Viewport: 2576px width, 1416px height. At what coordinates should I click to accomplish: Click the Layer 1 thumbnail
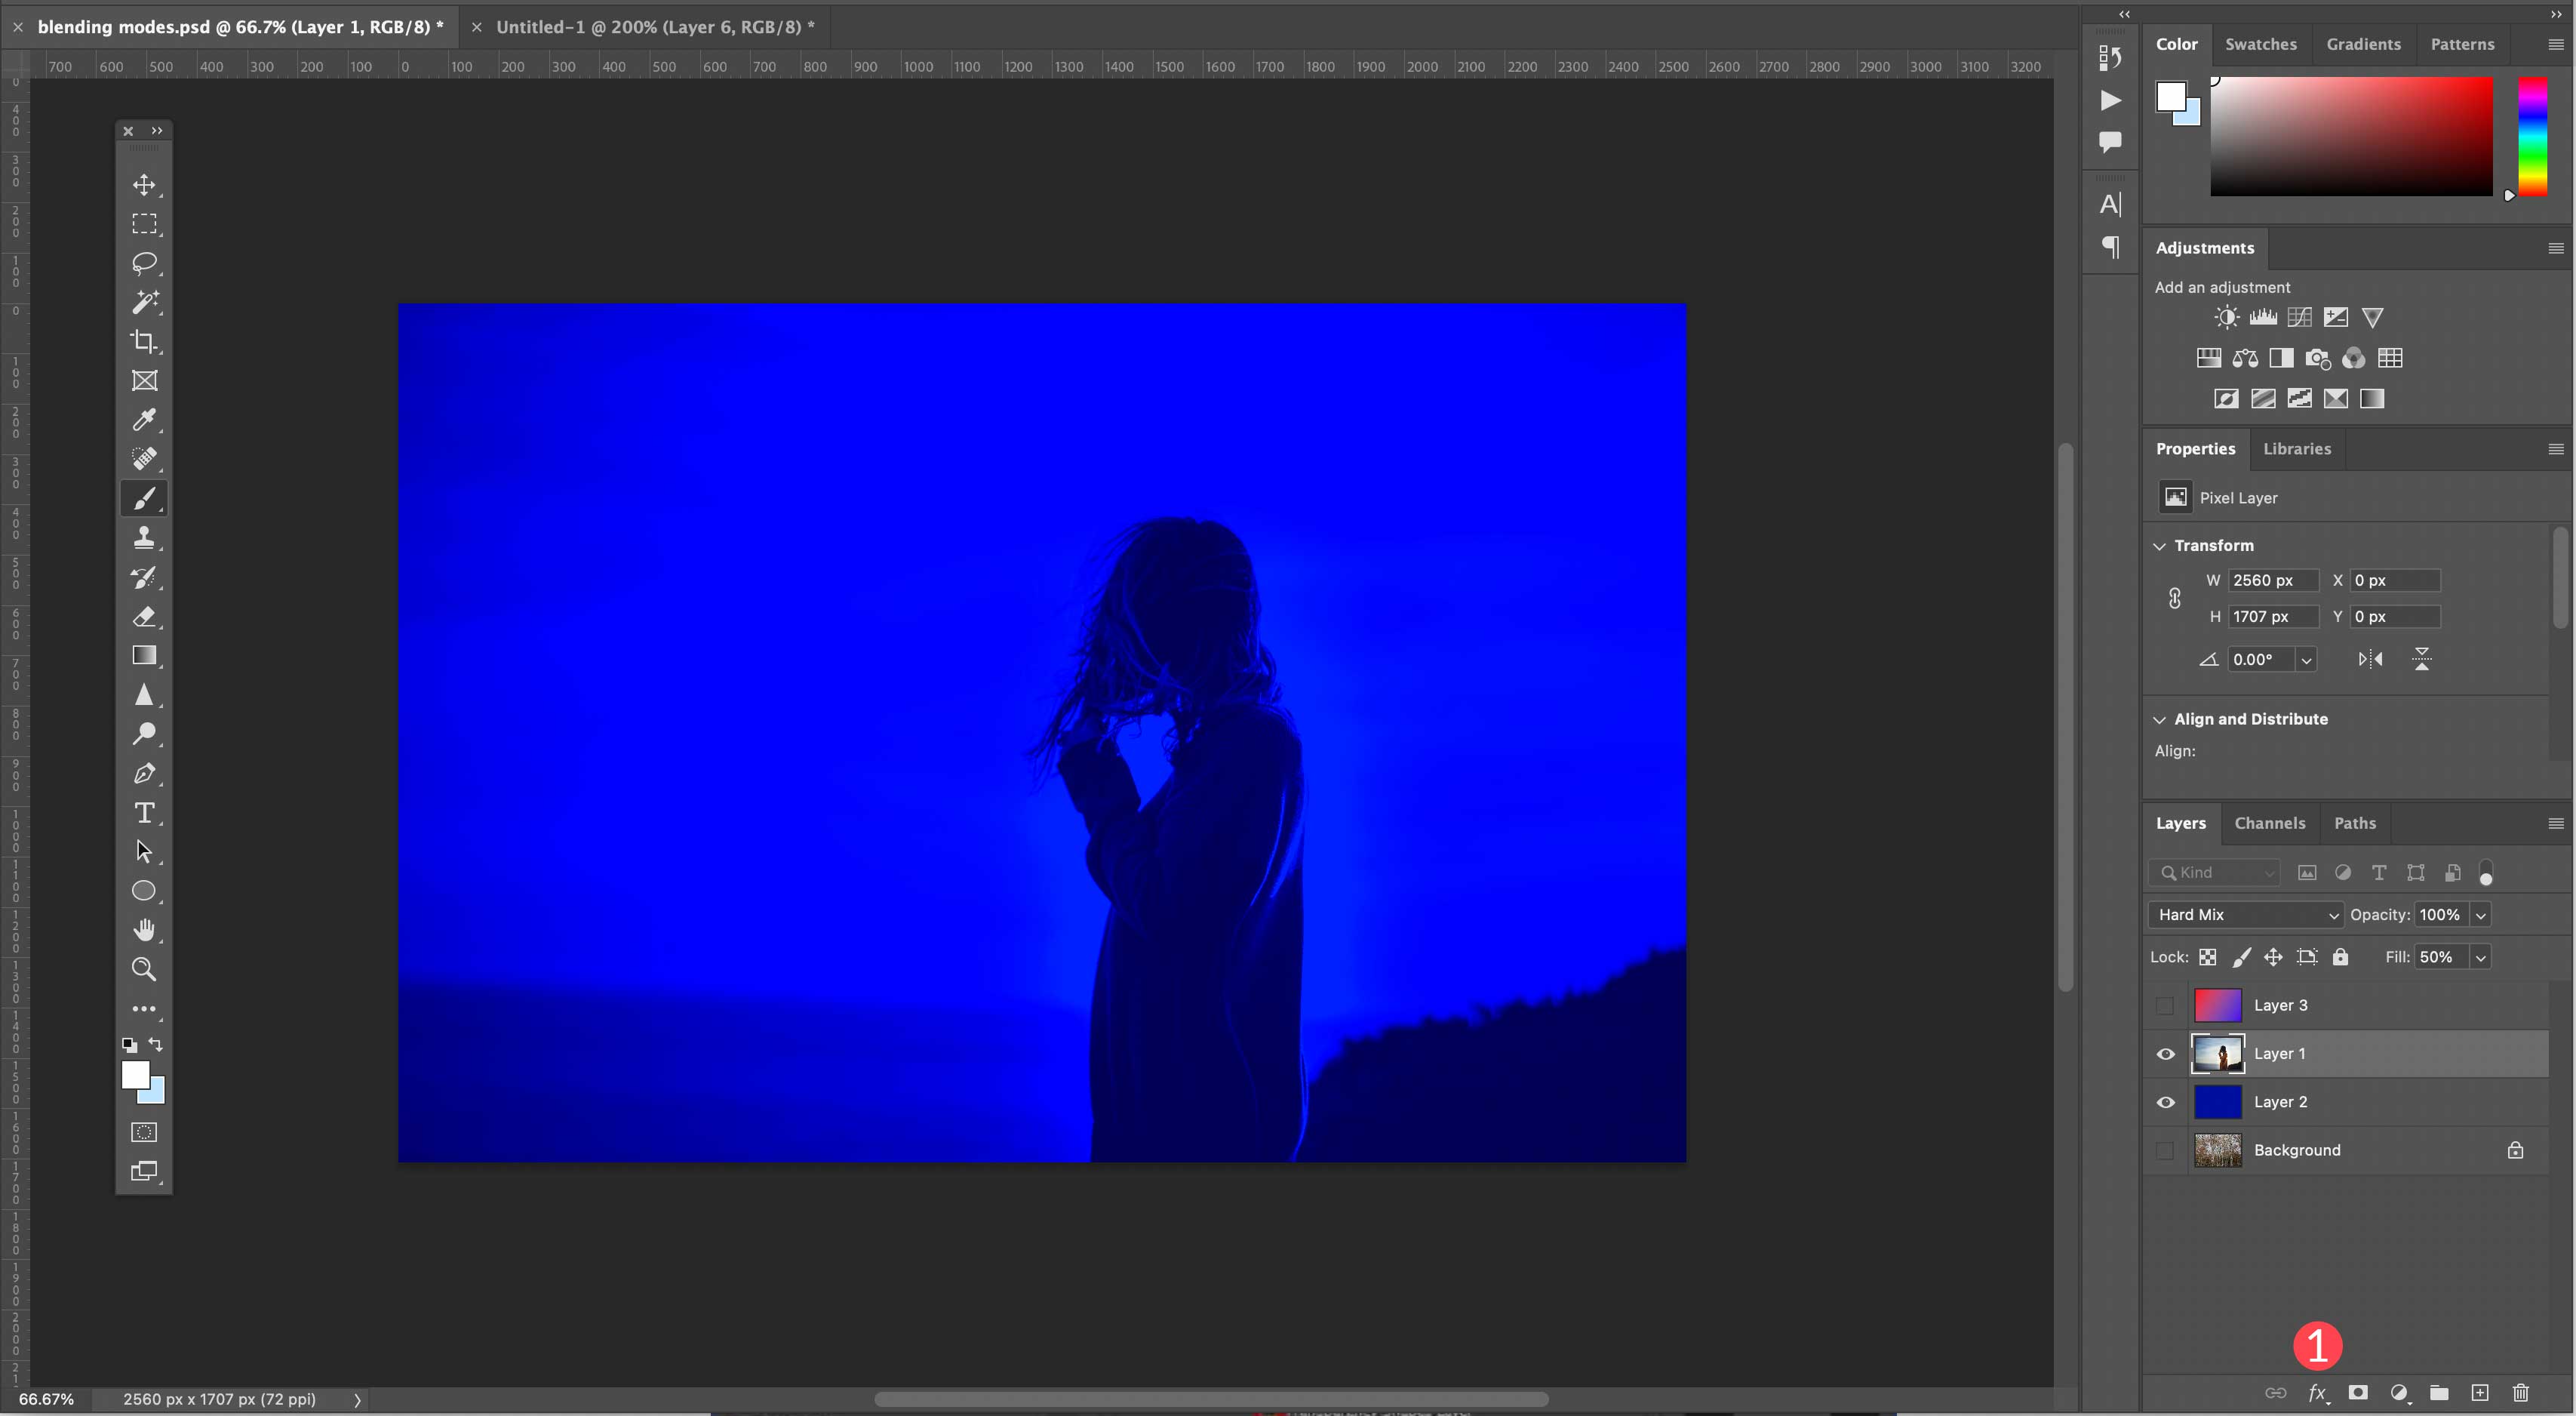pos(2217,1051)
